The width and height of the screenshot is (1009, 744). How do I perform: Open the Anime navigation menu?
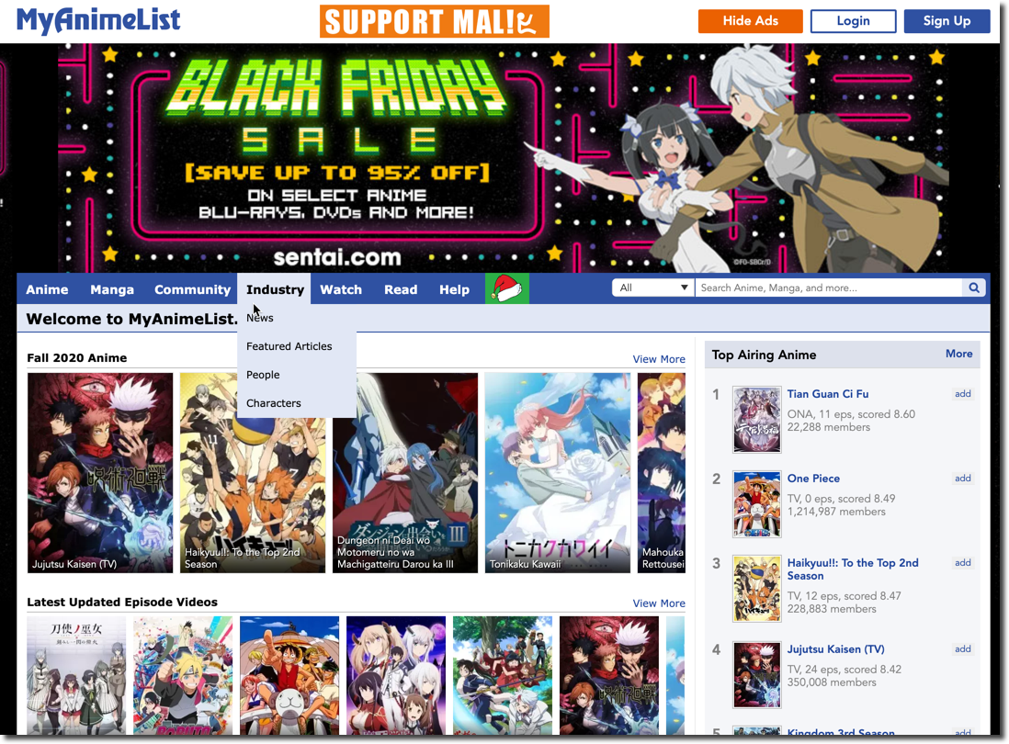coord(47,289)
